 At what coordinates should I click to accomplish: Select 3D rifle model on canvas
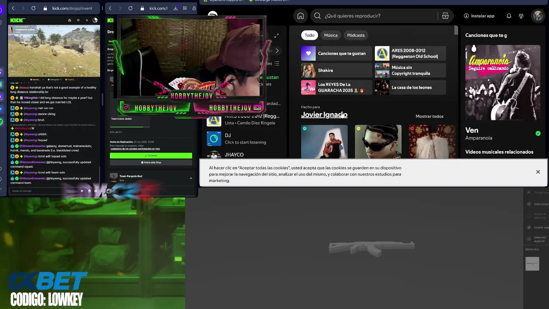371,248
